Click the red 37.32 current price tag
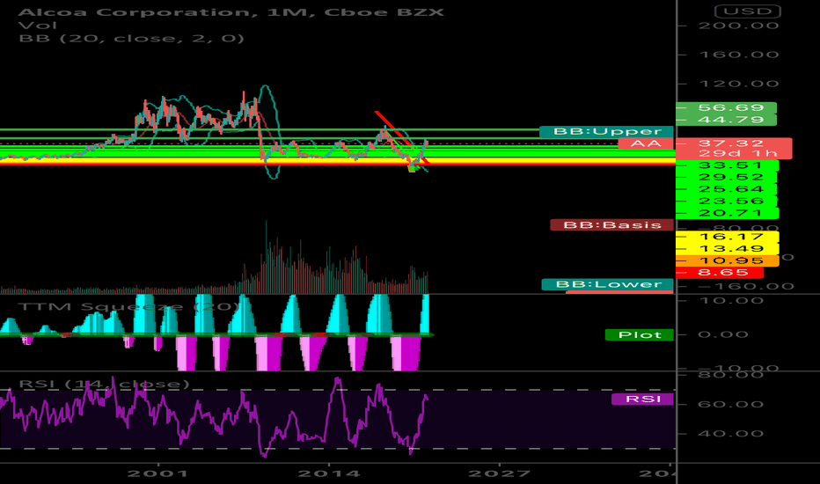This screenshot has height=484, width=820. coord(734,143)
